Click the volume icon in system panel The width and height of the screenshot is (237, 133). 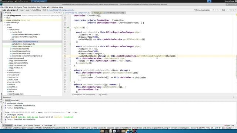pos(233,1)
